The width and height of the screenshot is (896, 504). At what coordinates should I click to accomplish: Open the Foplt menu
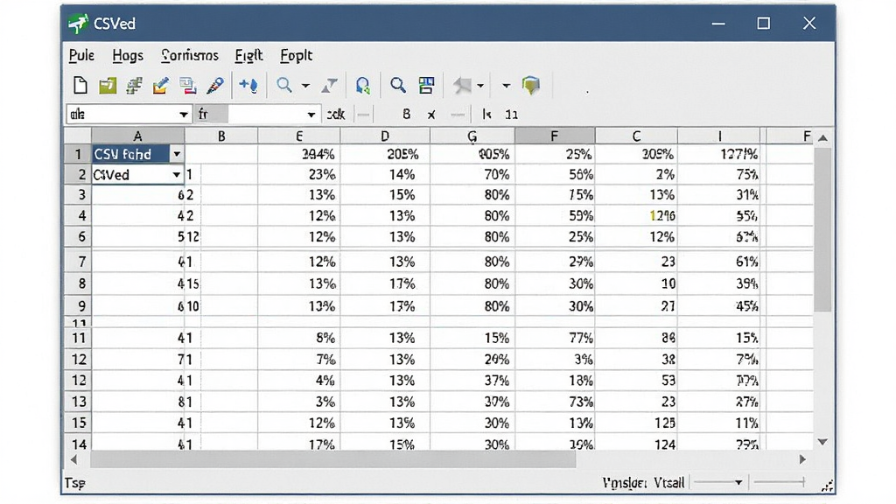point(296,55)
